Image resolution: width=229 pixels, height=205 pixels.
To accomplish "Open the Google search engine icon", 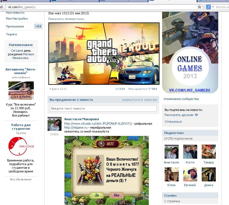I will click(x=208, y=7).
